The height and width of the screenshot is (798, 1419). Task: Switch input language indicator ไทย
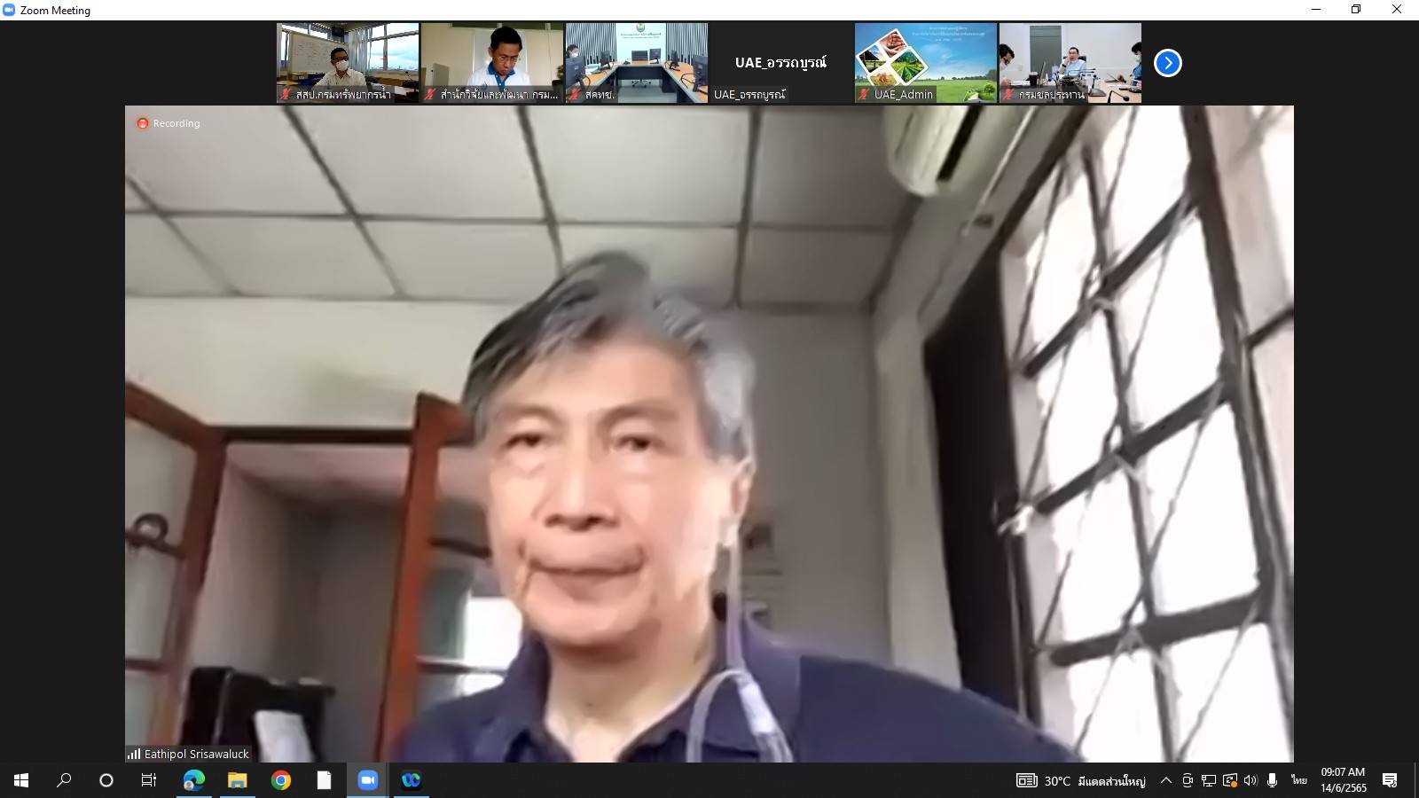point(1299,780)
